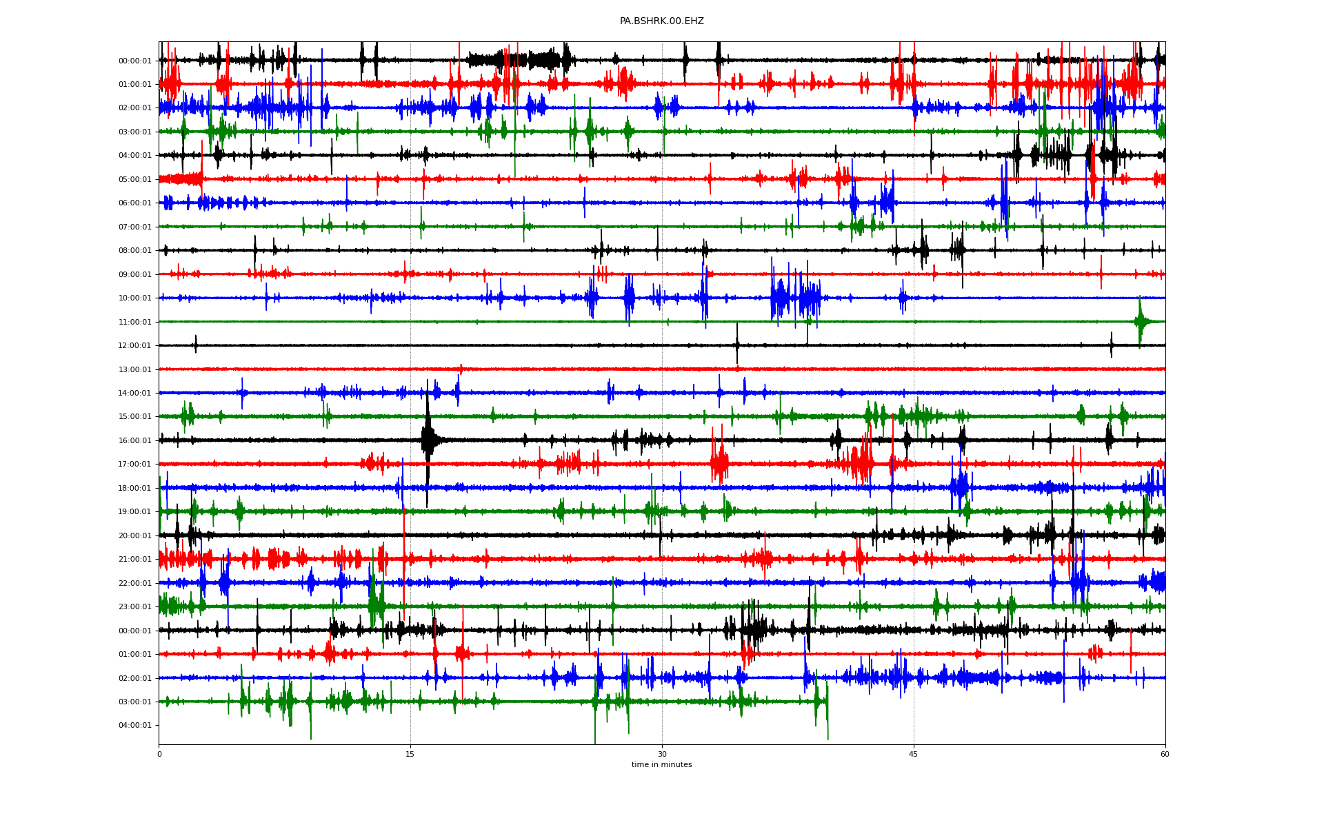
Task: Click the 05:00:01 trace time label
Action: [134, 179]
